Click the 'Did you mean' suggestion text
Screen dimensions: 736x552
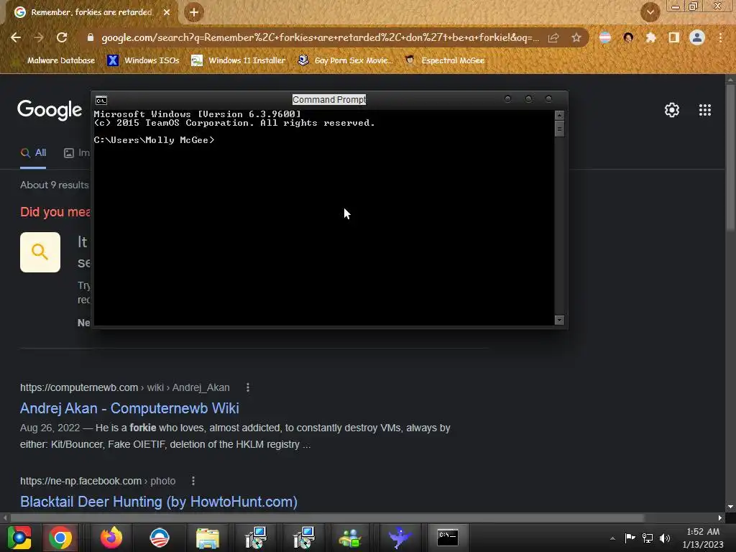tap(55, 212)
